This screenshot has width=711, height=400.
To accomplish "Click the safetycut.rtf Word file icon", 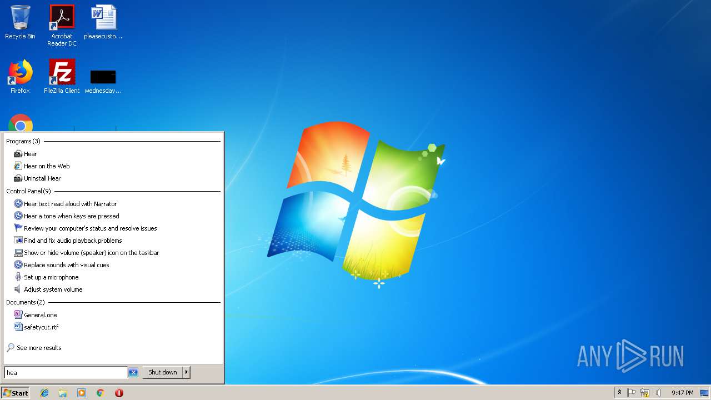I will point(18,327).
